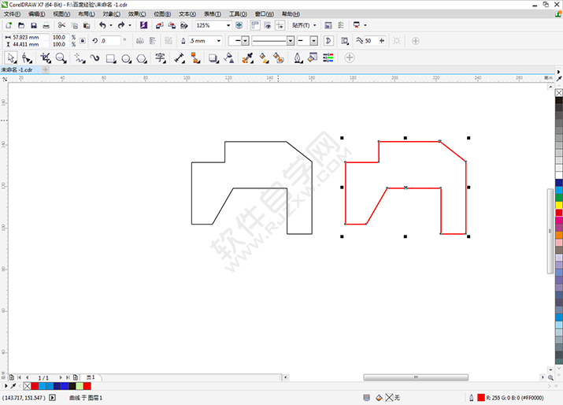
Task: Toggle the lock ratio padlock
Action: [82, 40]
